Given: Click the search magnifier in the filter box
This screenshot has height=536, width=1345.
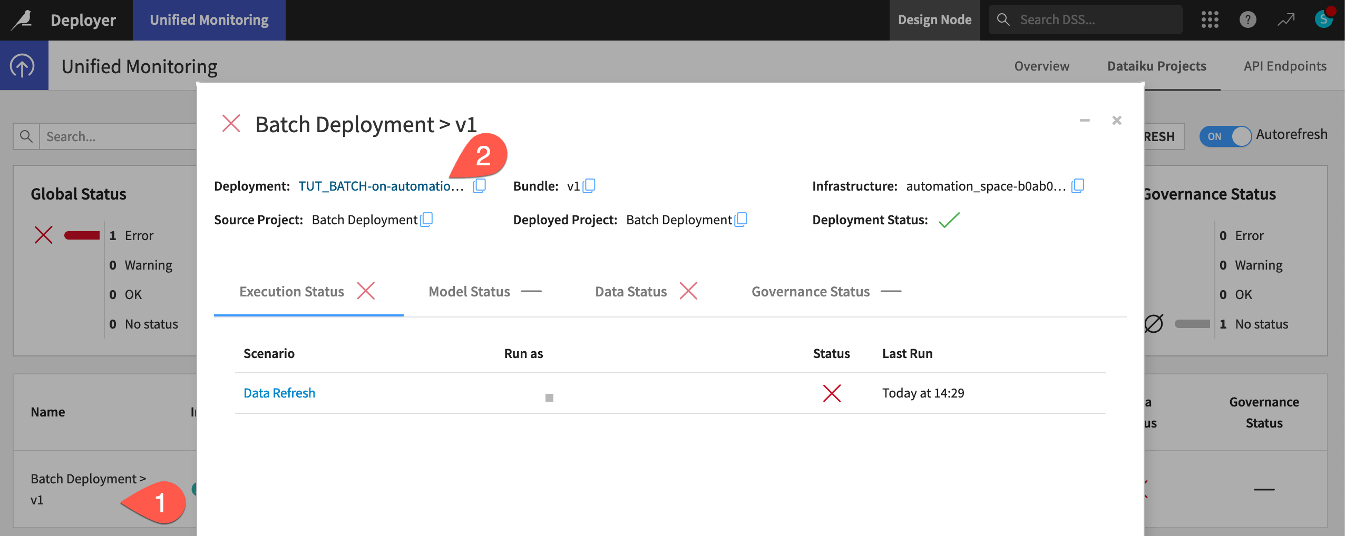Looking at the screenshot, I should tap(26, 136).
